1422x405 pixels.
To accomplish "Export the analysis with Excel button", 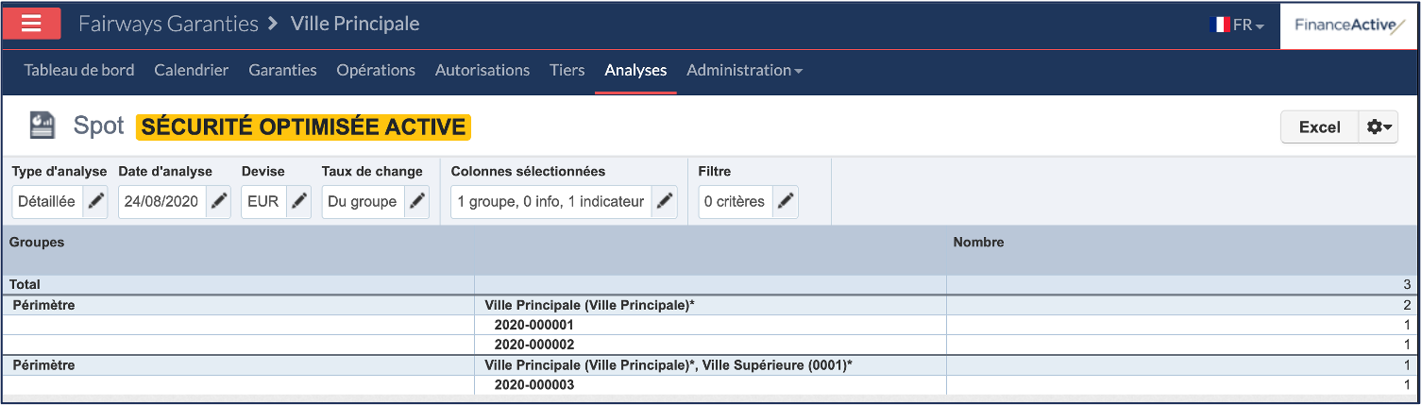I will point(1319,127).
